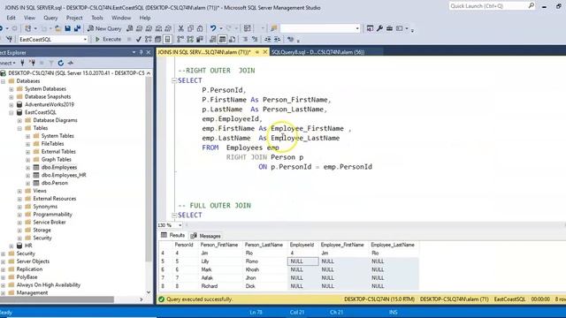Open the Results grid tab
The image size is (566, 318).
click(173, 236)
